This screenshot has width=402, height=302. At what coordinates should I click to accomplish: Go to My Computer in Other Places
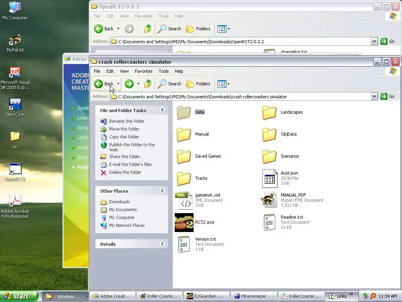pyautogui.click(x=117, y=217)
